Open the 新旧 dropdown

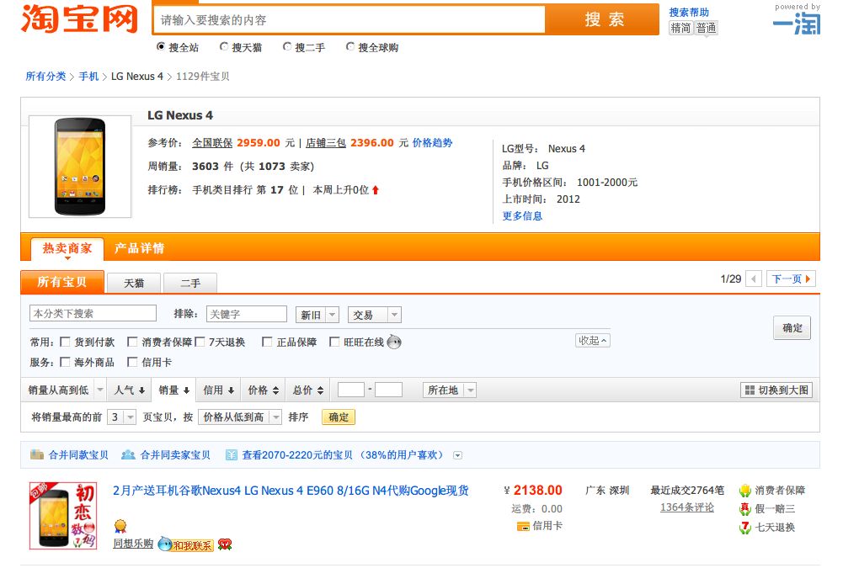coord(317,315)
